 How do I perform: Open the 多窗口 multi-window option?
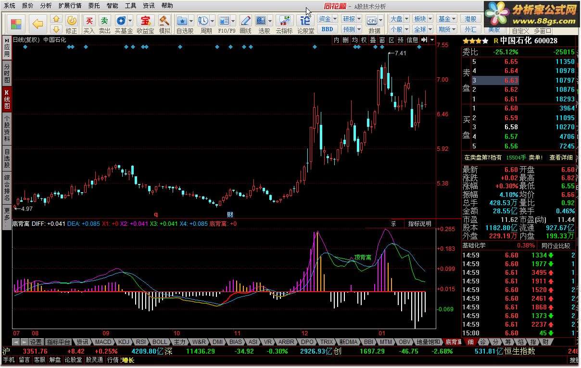pos(543,31)
